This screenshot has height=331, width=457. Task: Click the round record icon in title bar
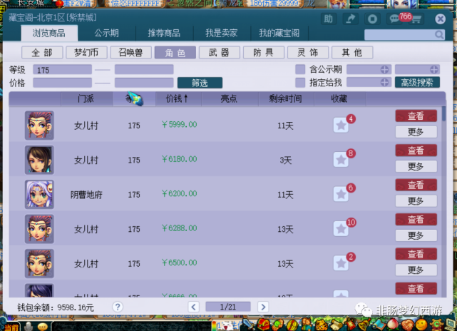coord(372,19)
